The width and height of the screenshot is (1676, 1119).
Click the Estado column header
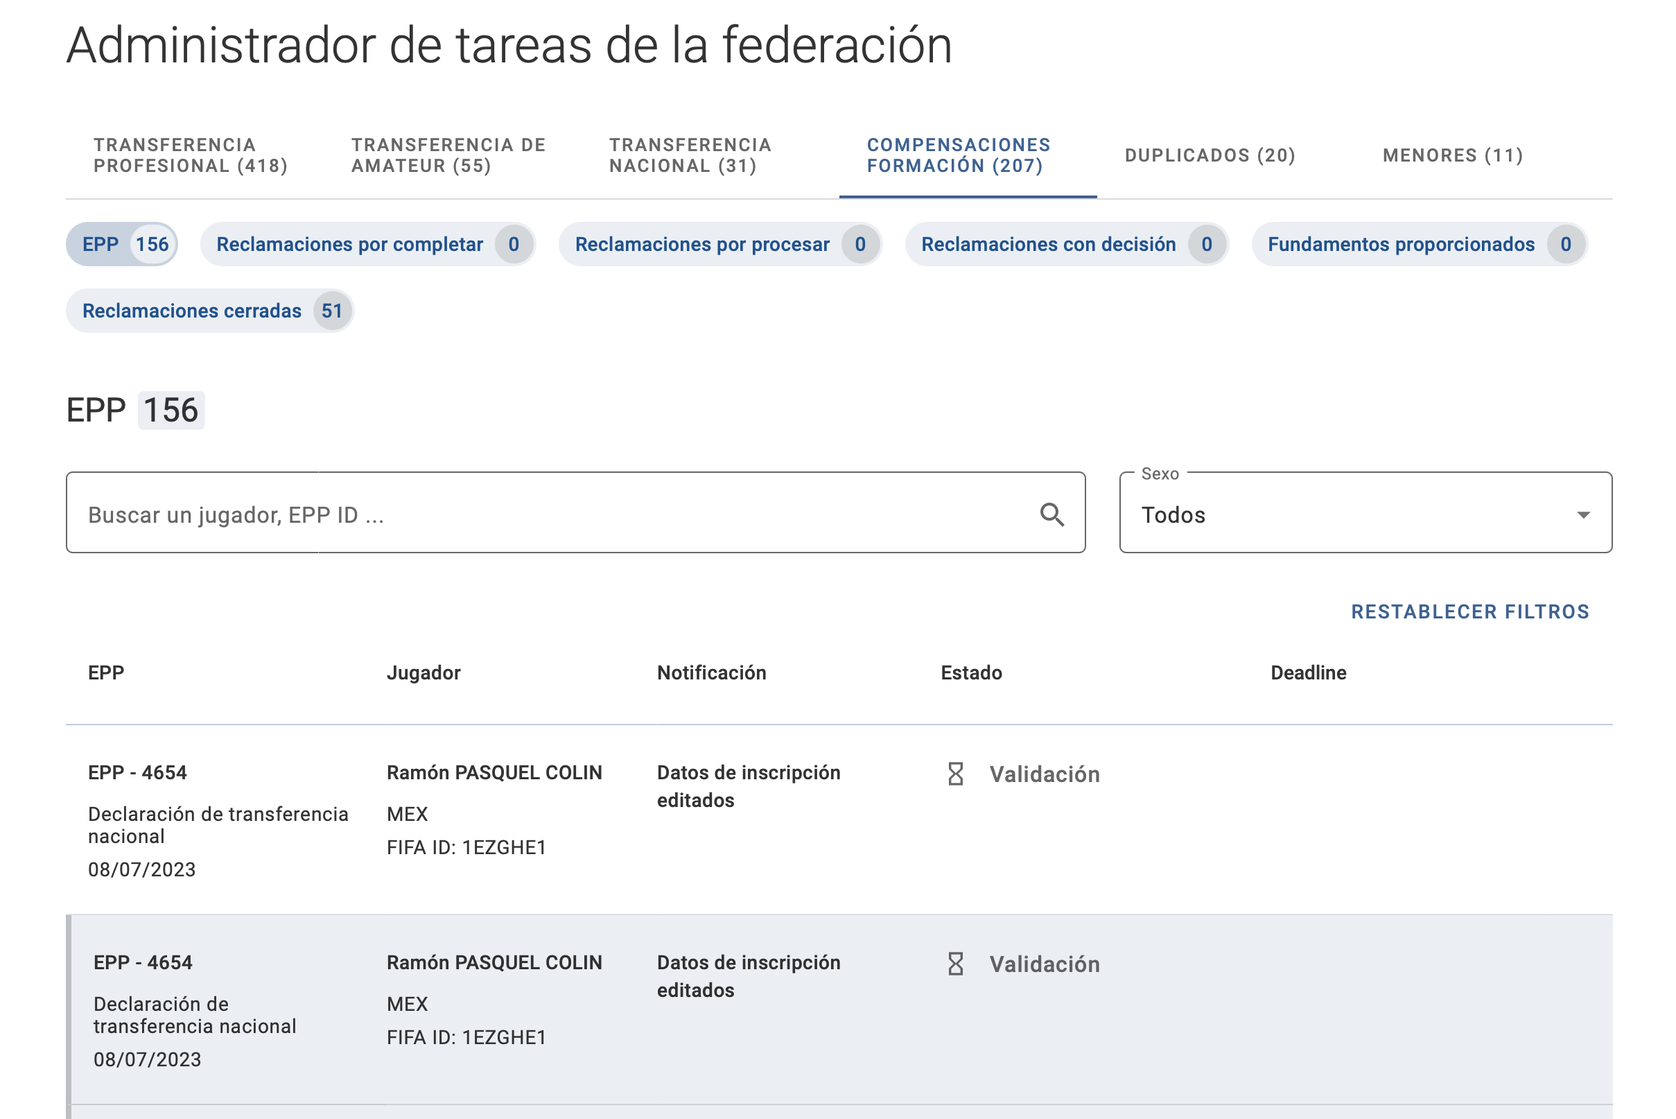pyautogui.click(x=971, y=673)
